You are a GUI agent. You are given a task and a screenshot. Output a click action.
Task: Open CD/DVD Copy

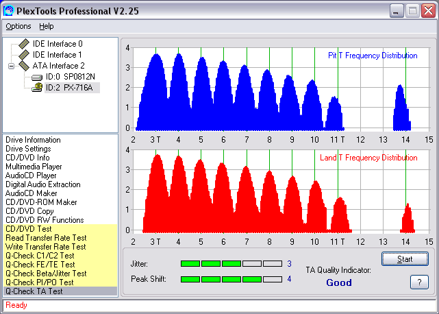29,211
